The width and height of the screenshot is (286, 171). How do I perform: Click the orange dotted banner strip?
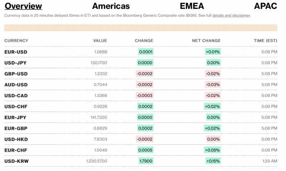pos(140,28)
